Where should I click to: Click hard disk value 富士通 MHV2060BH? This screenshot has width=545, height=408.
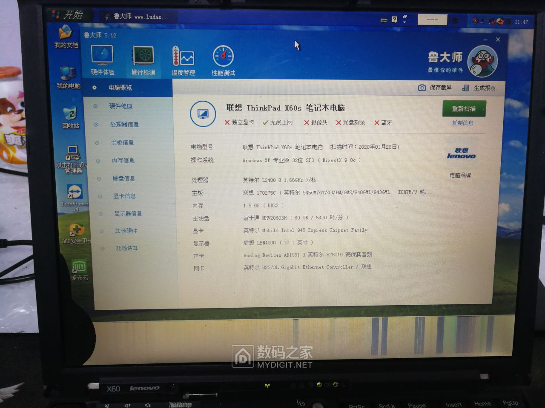coord(296,217)
